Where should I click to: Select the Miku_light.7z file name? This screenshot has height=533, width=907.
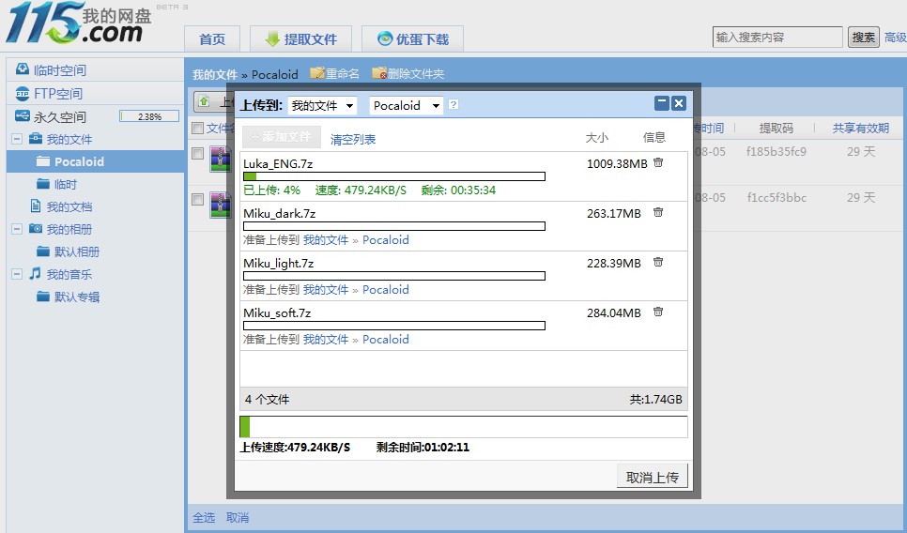(x=278, y=264)
